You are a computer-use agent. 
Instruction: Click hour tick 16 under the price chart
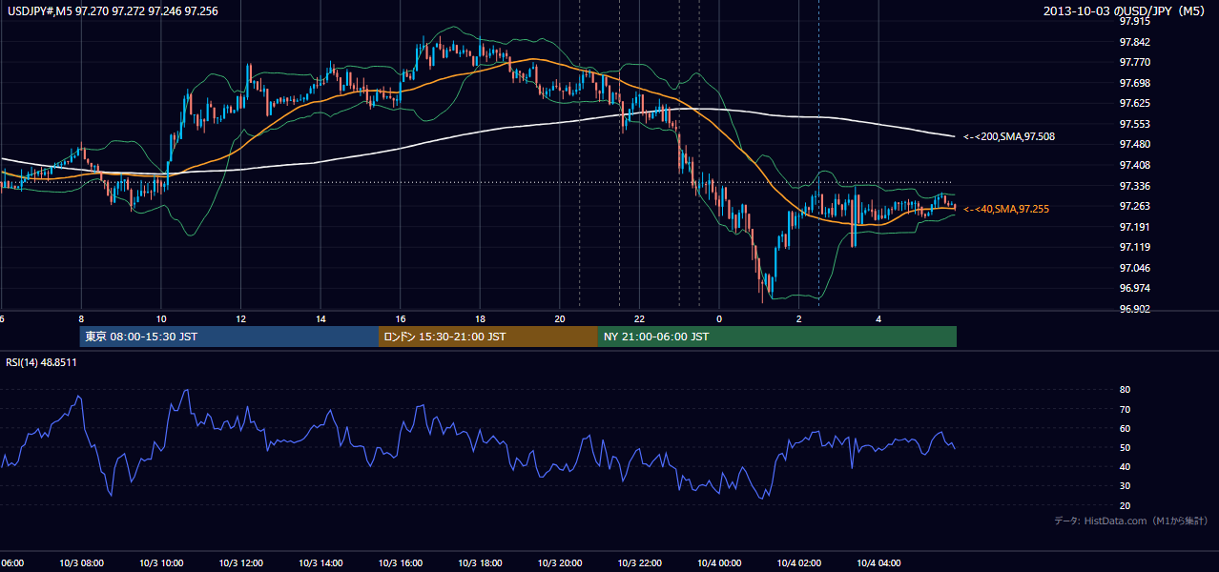click(x=401, y=318)
